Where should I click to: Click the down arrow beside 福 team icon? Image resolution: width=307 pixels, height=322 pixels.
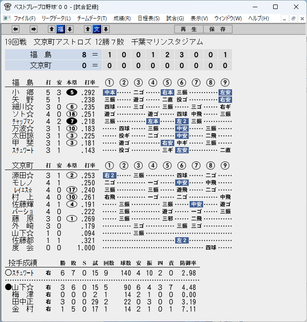[x=70, y=29]
